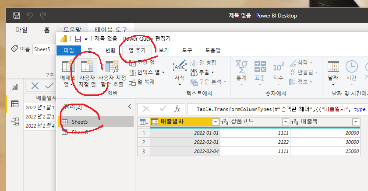Switch to Data view icon in left sidebar
368x191 pixels.
click(15, 104)
